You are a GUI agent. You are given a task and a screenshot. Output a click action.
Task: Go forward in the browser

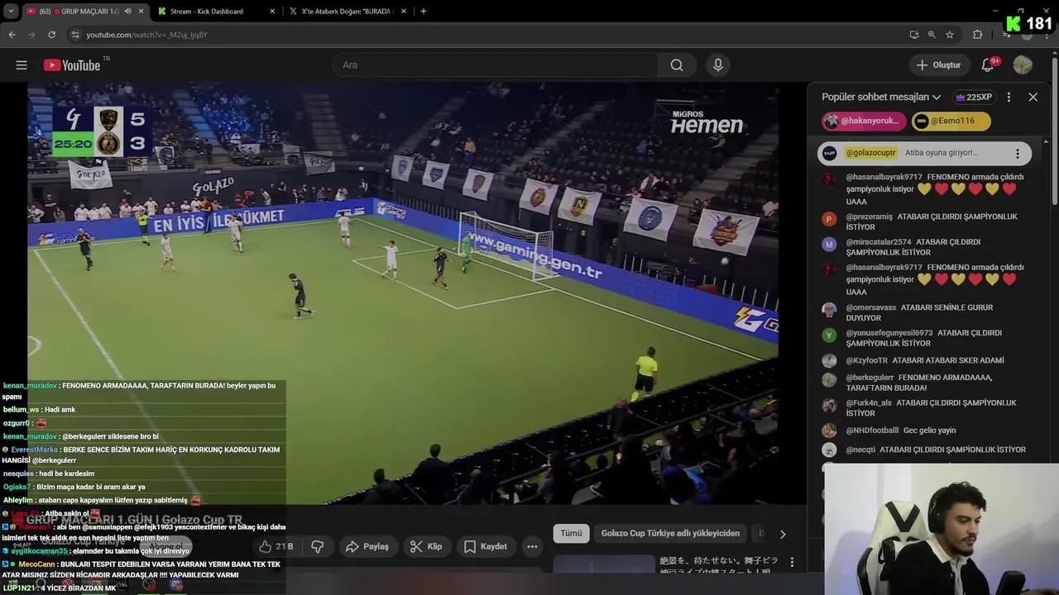(31, 35)
